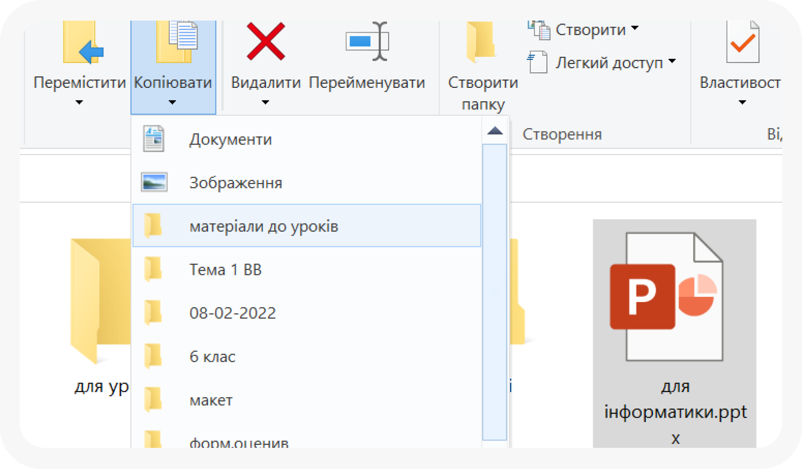The height and width of the screenshot is (469, 802).
Task: Click the Копіювати copy icon
Action: [177, 42]
